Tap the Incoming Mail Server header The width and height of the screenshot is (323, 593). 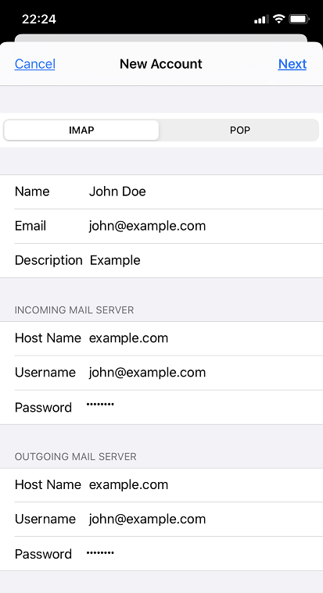click(74, 310)
